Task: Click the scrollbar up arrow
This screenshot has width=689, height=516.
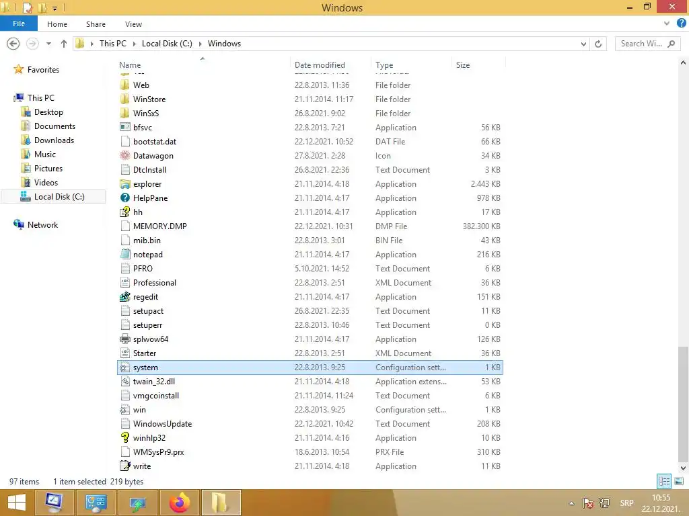Action: (x=683, y=62)
